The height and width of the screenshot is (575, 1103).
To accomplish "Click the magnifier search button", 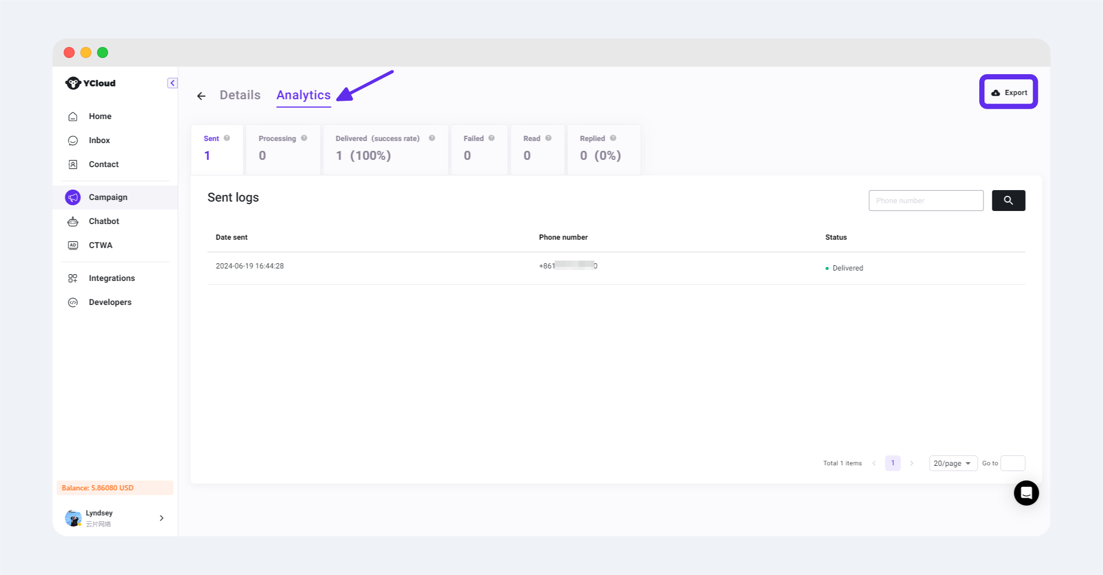I will [1008, 201].
